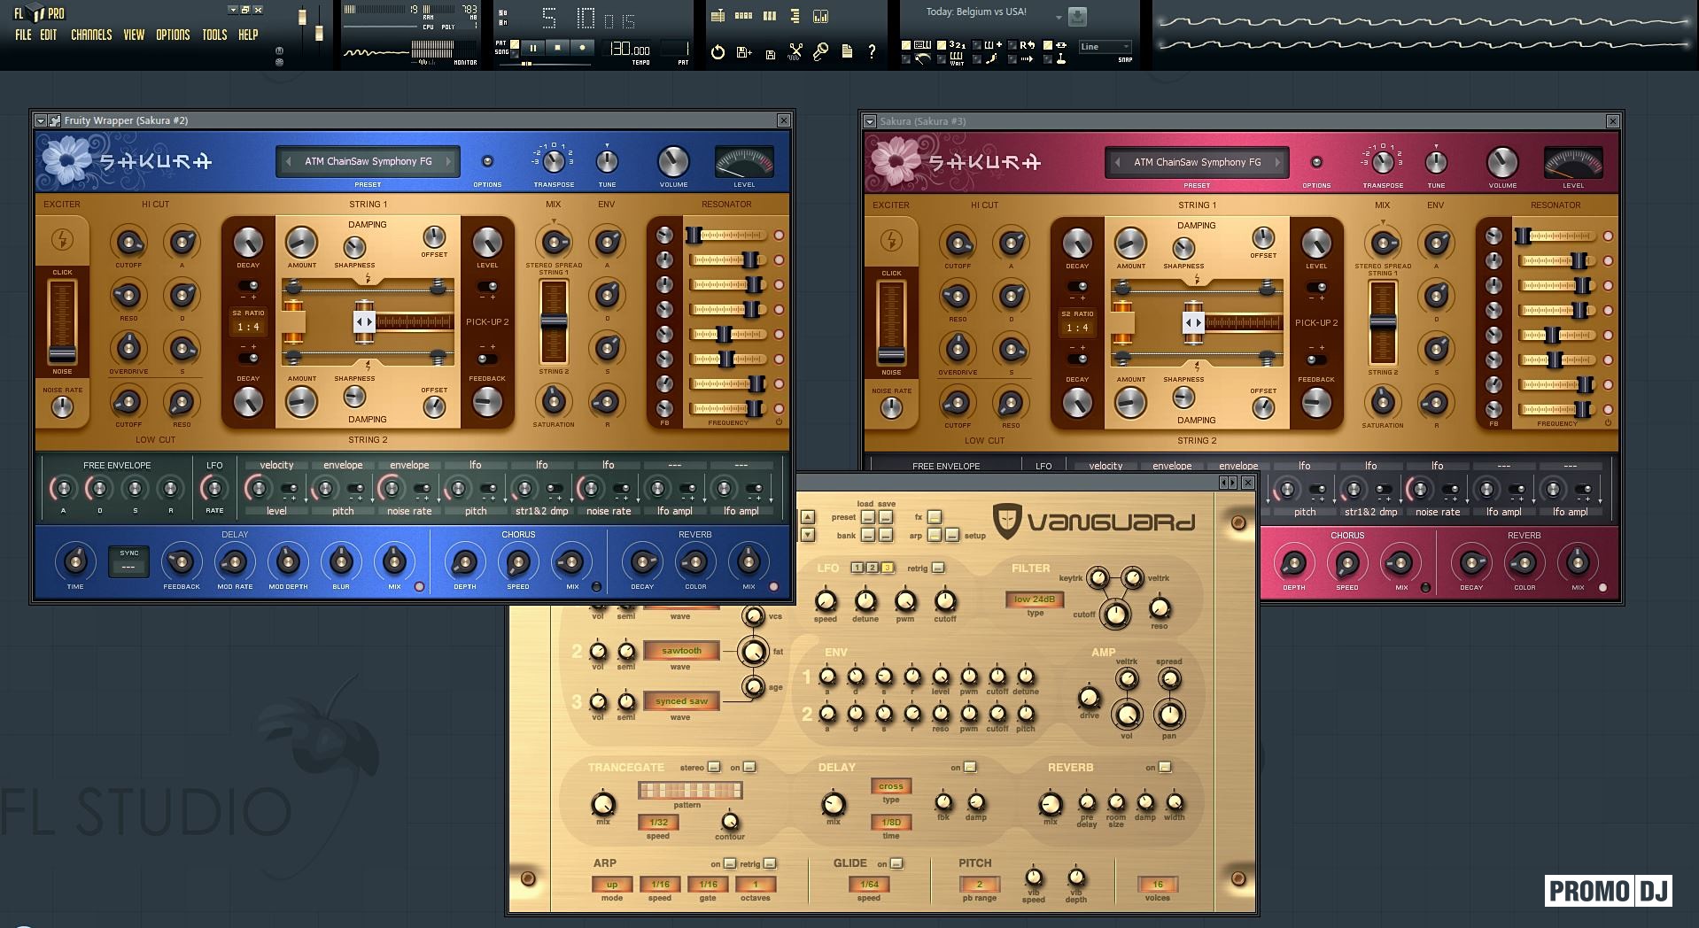
Task: Click the undo history circular arrow icon
Action: (x=718, y=52)
